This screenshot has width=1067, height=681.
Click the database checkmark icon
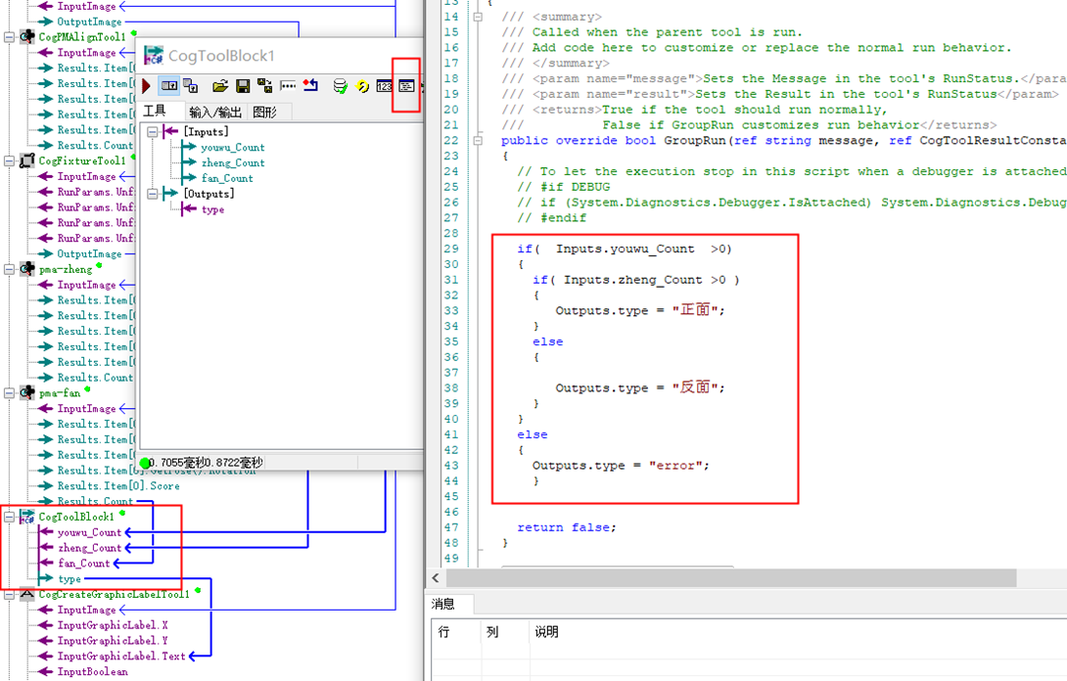coord(341,86)
